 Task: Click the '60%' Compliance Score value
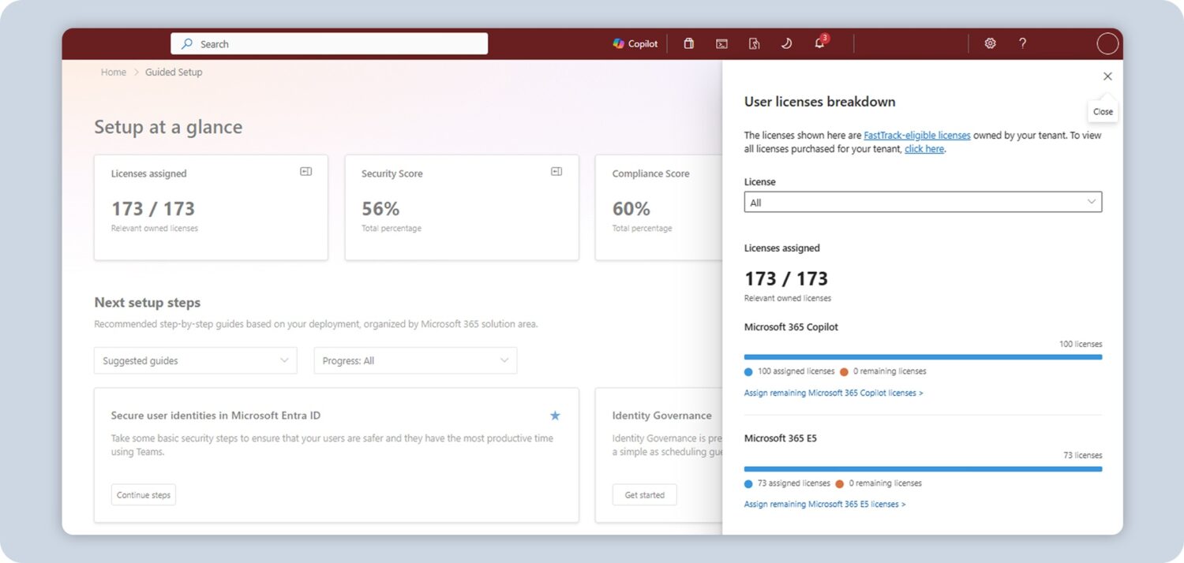tap(631, 209)
